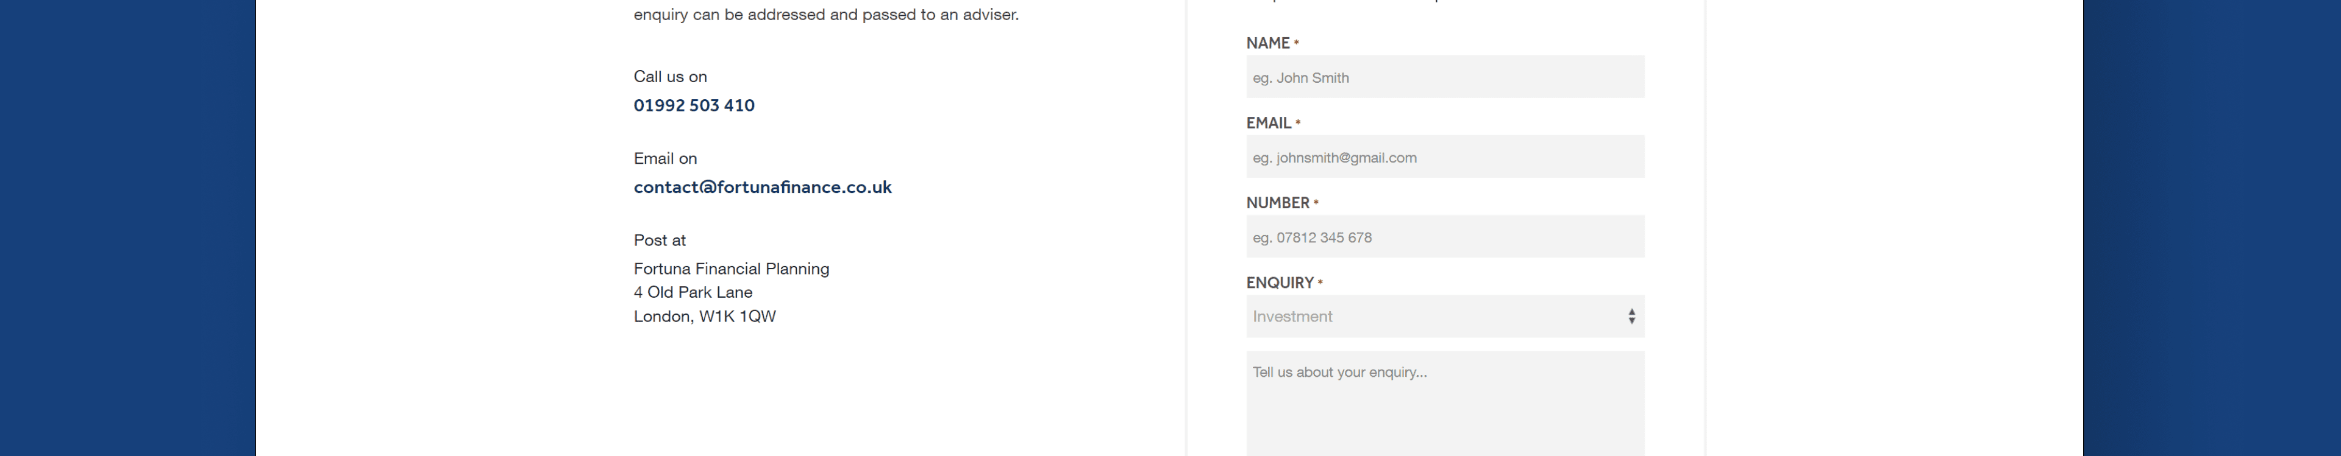
Task: Click the EMAIL field label
Action: point(1269,124)
